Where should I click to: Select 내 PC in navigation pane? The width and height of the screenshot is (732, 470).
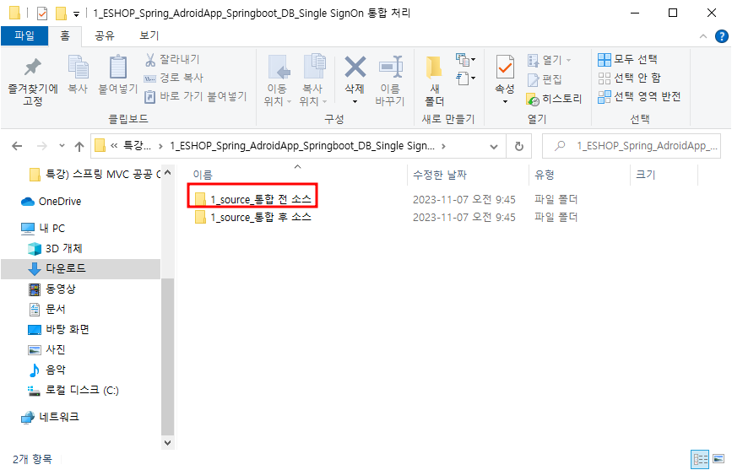(x=43, y=229)
